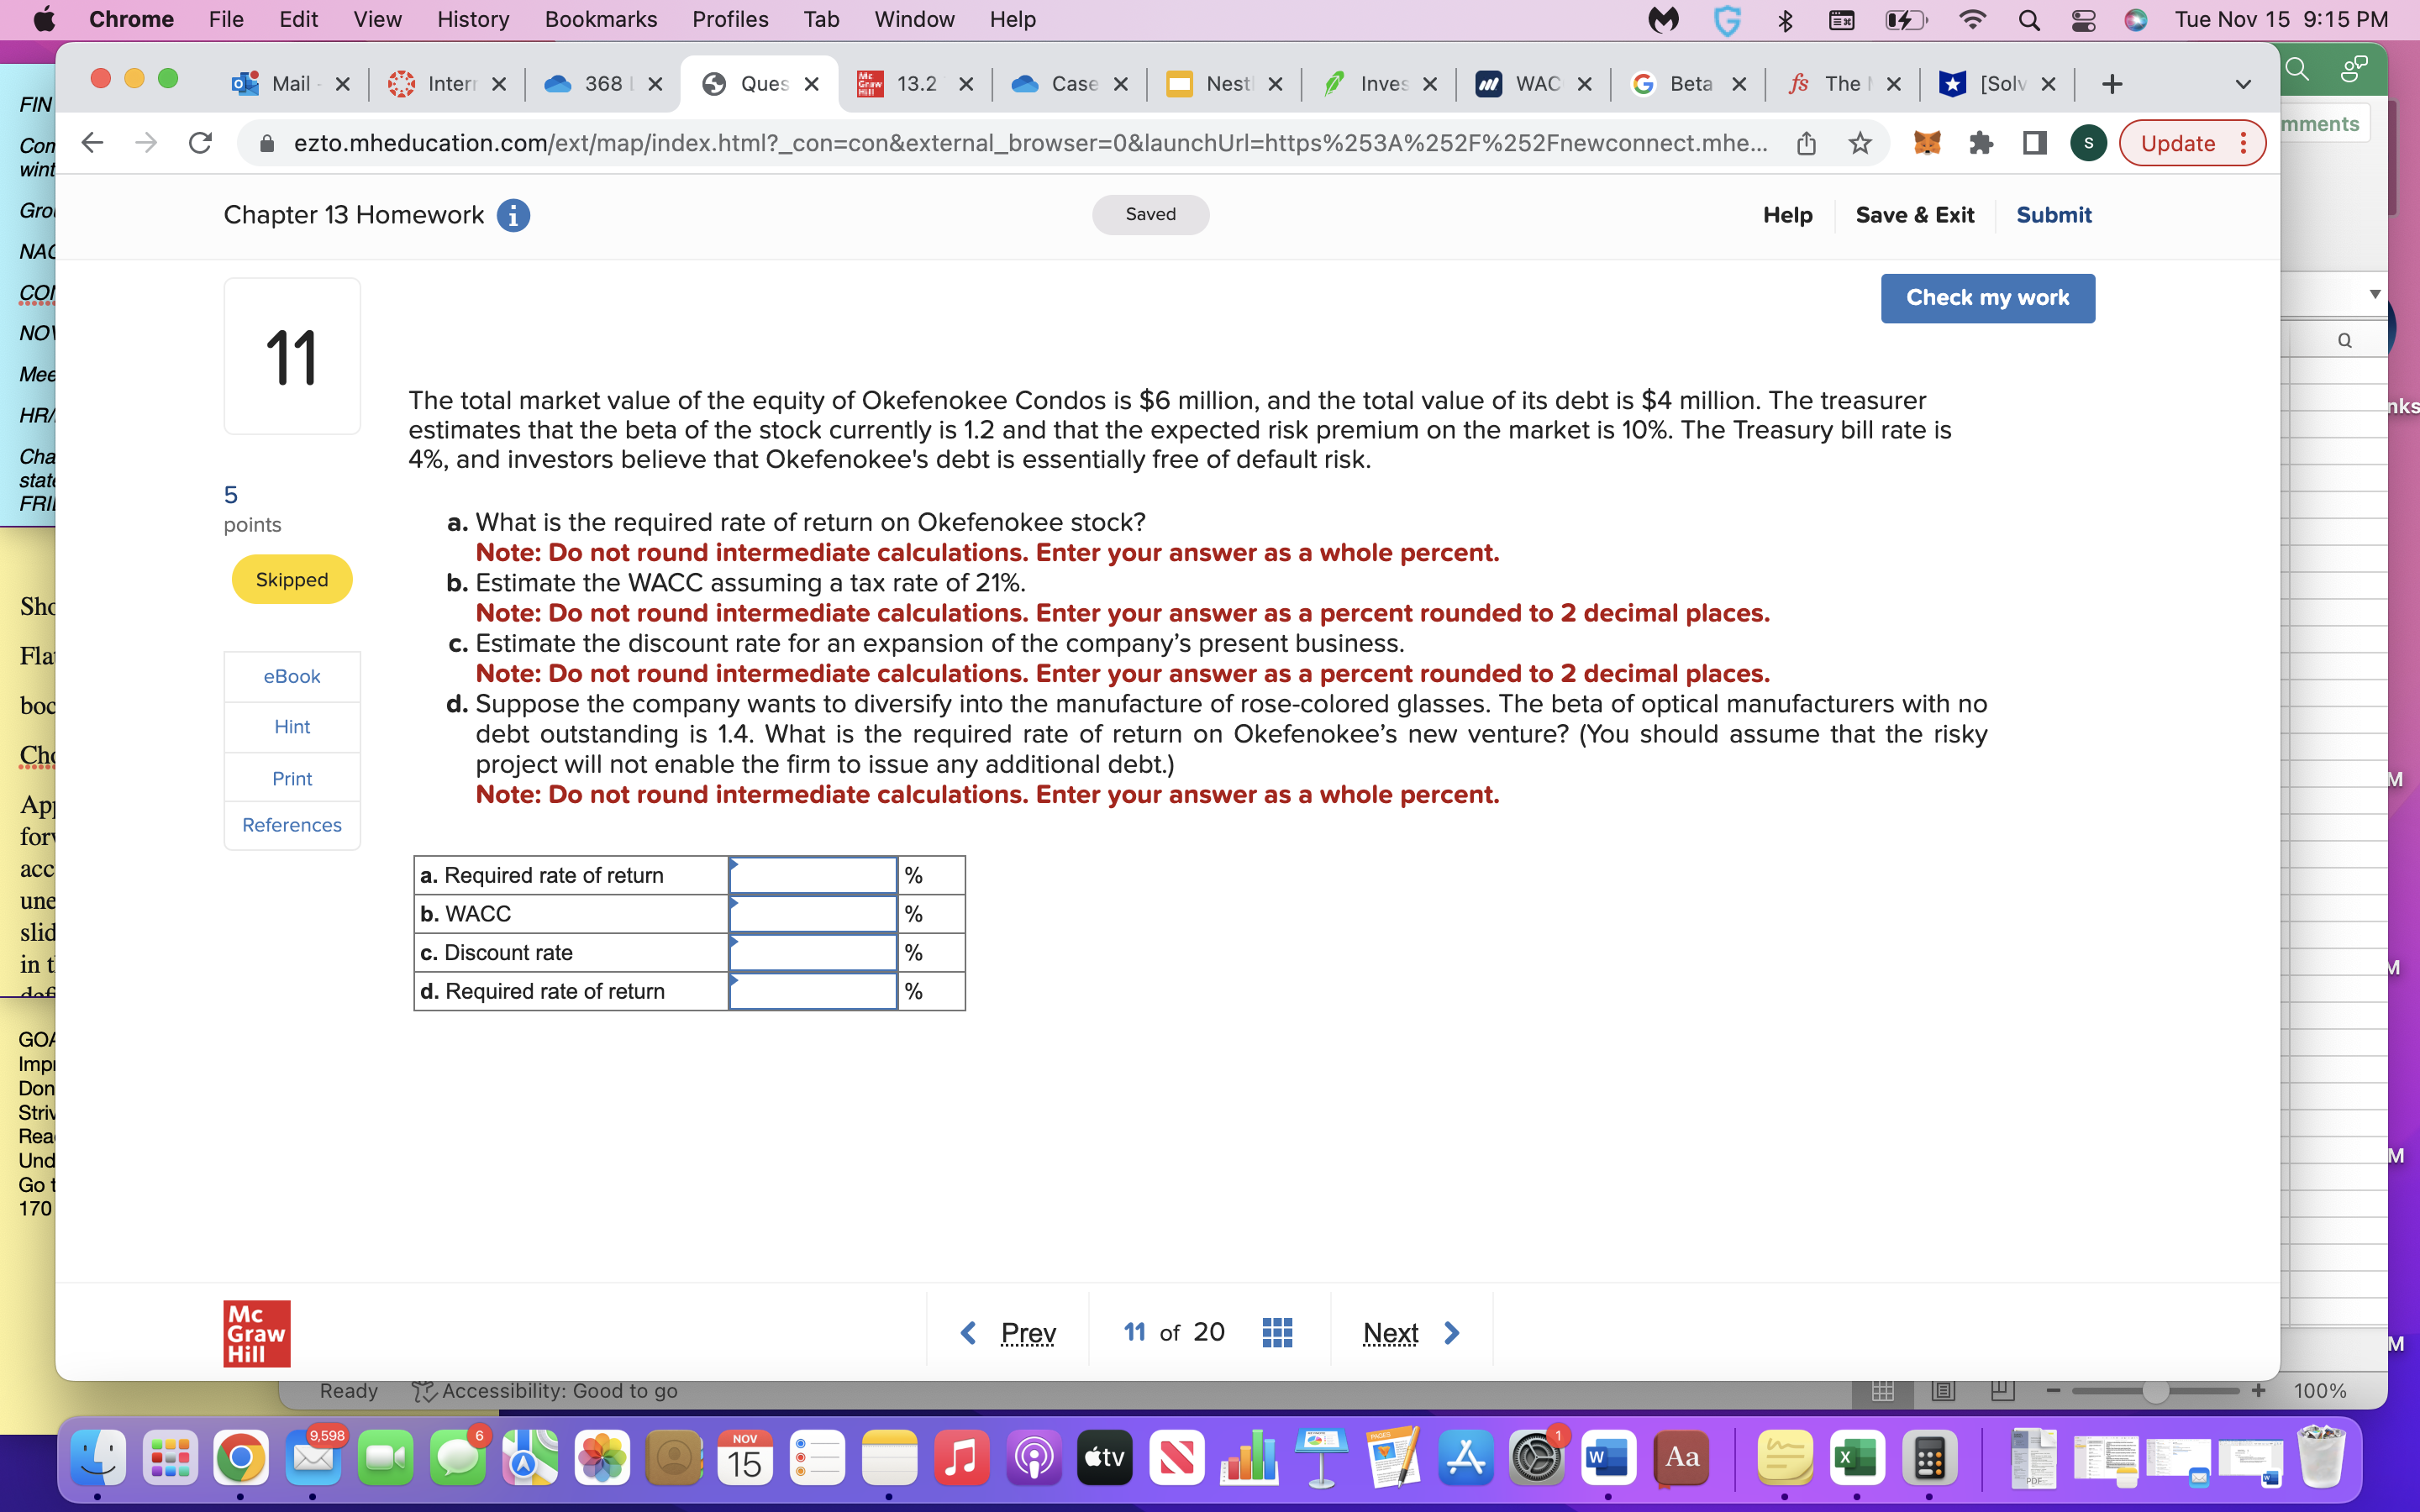Image resolution: width=2420 pixels, height=1512 pixels.
Task: Click the Check my work button
Action: [1986, 297]
